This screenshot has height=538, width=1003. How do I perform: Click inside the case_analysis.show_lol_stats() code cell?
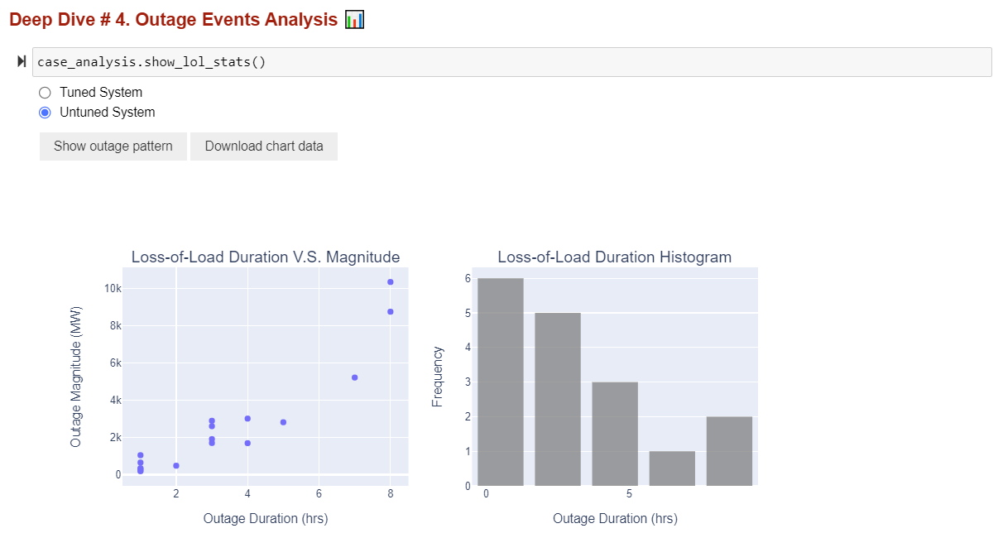point(511,62)
